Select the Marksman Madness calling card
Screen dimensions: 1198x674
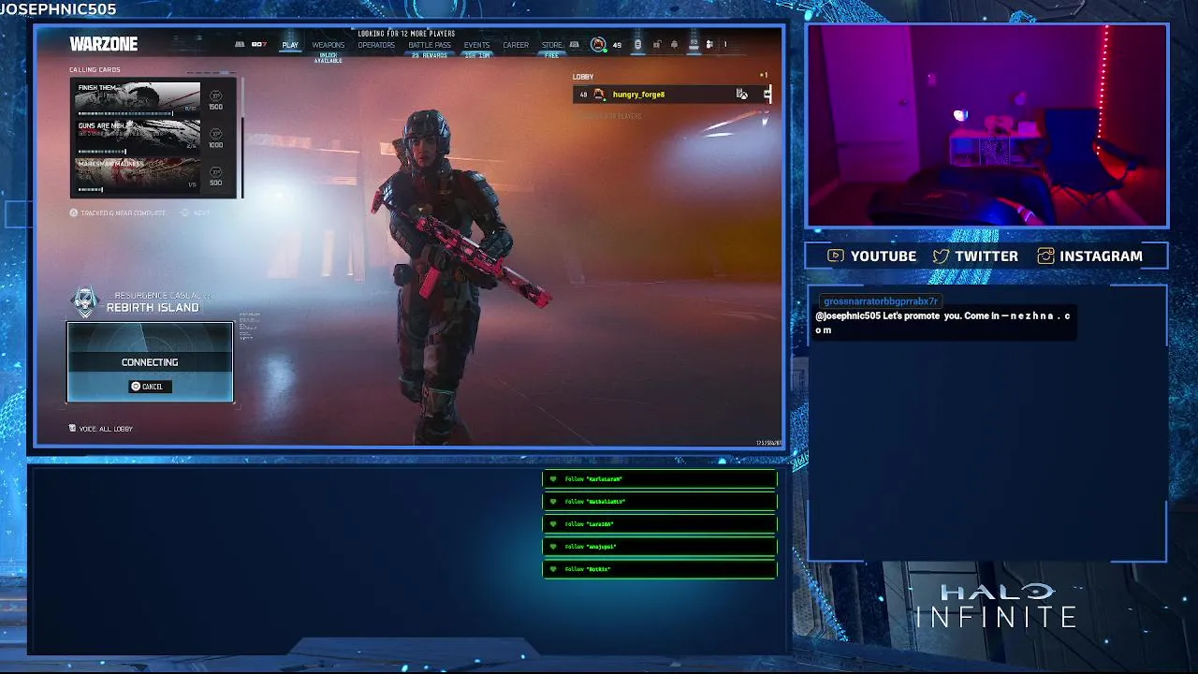pyautogui.click(x=138, y=175)
